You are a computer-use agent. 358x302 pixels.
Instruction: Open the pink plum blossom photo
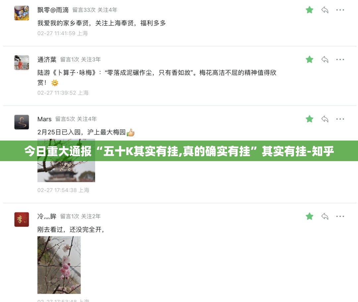pos(59,265)
